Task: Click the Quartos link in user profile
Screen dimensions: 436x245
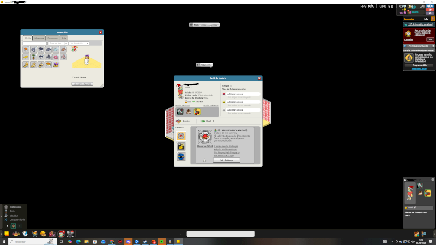Action: tap(186, 121)
